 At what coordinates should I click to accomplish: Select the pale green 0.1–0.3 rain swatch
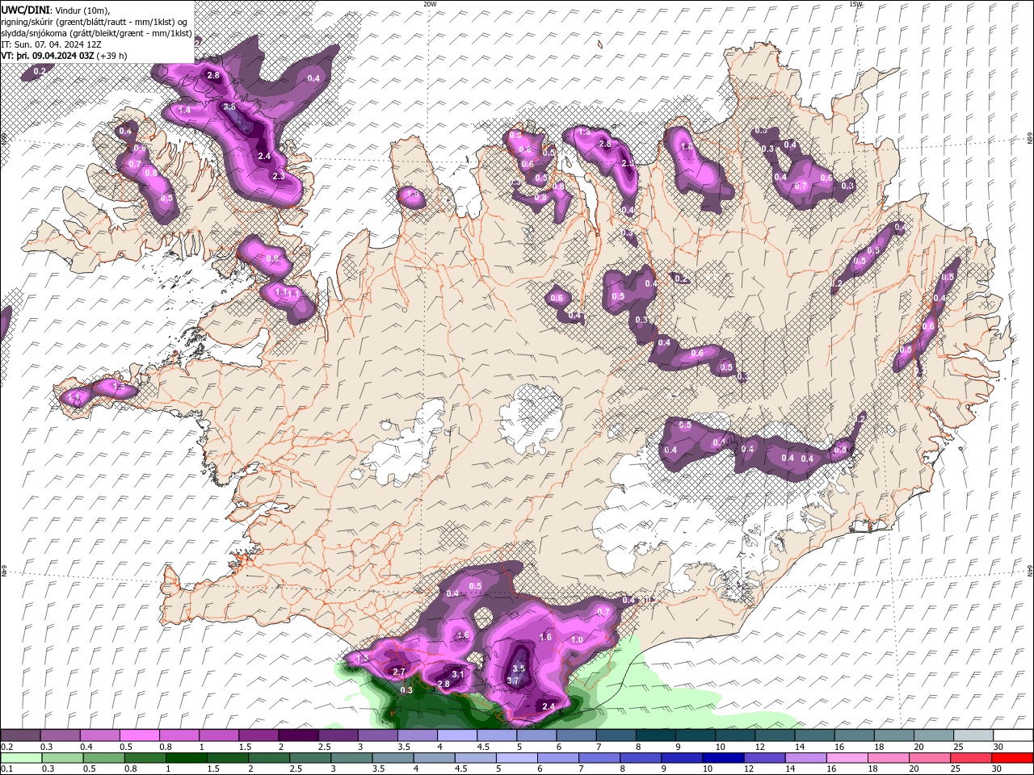[x=20, y=758]
